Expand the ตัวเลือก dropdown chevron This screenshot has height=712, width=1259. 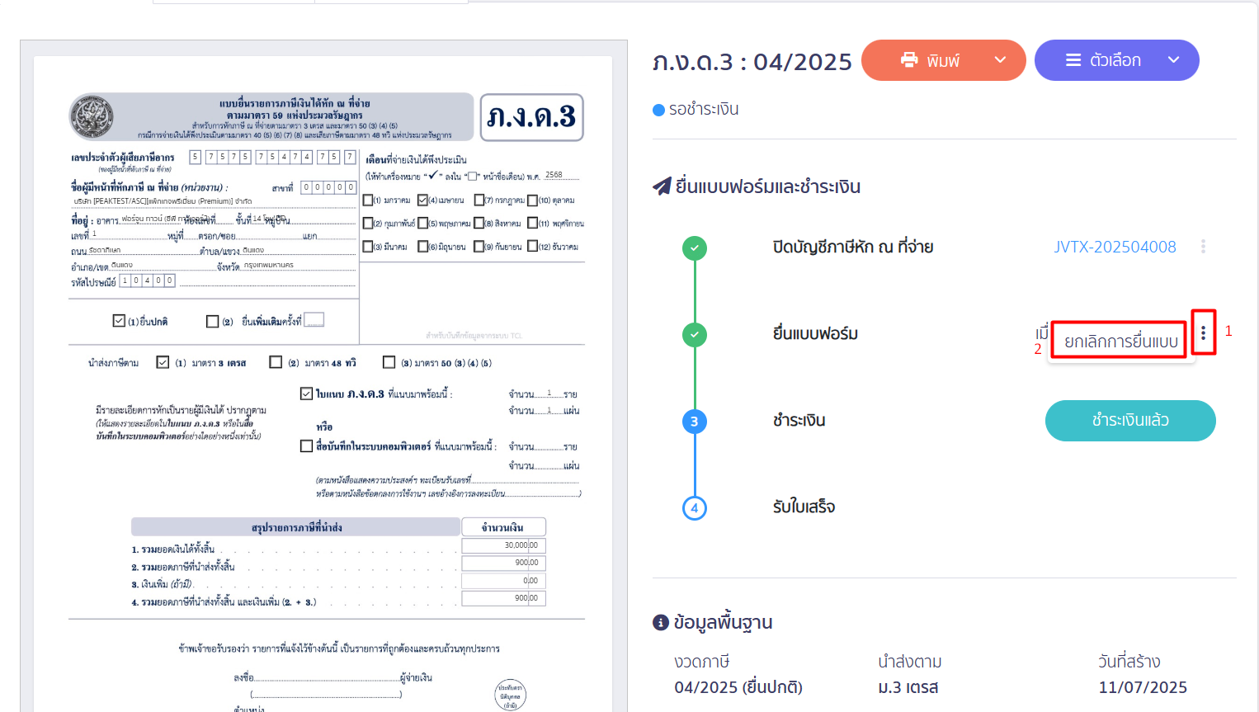[x=1173, y=59]
